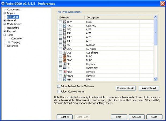Click the Save All button

137,117
